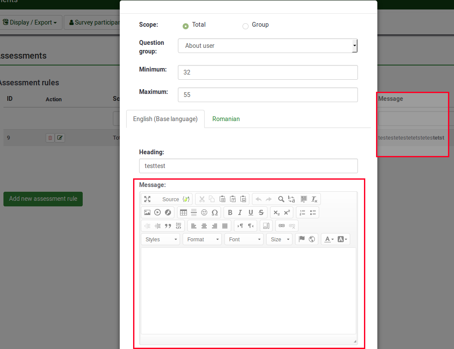Insert a smiley emoticon
The height and width of the screenshot is (349, 454).
point(204,212)
